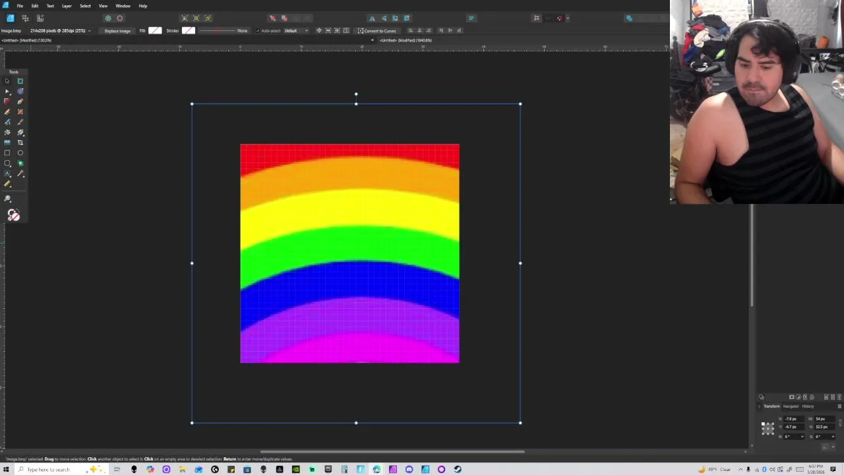Switch to Export persona icon
This screenshot has width=844, height=475.
tap(40, 18)
